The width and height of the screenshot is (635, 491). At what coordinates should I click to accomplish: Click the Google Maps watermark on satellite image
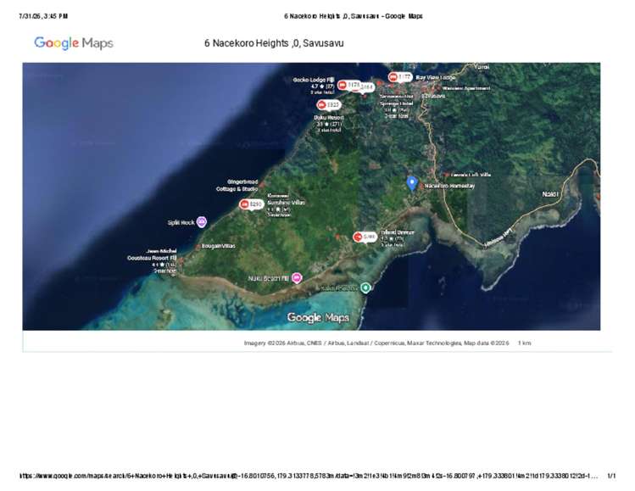click(318, 318)
